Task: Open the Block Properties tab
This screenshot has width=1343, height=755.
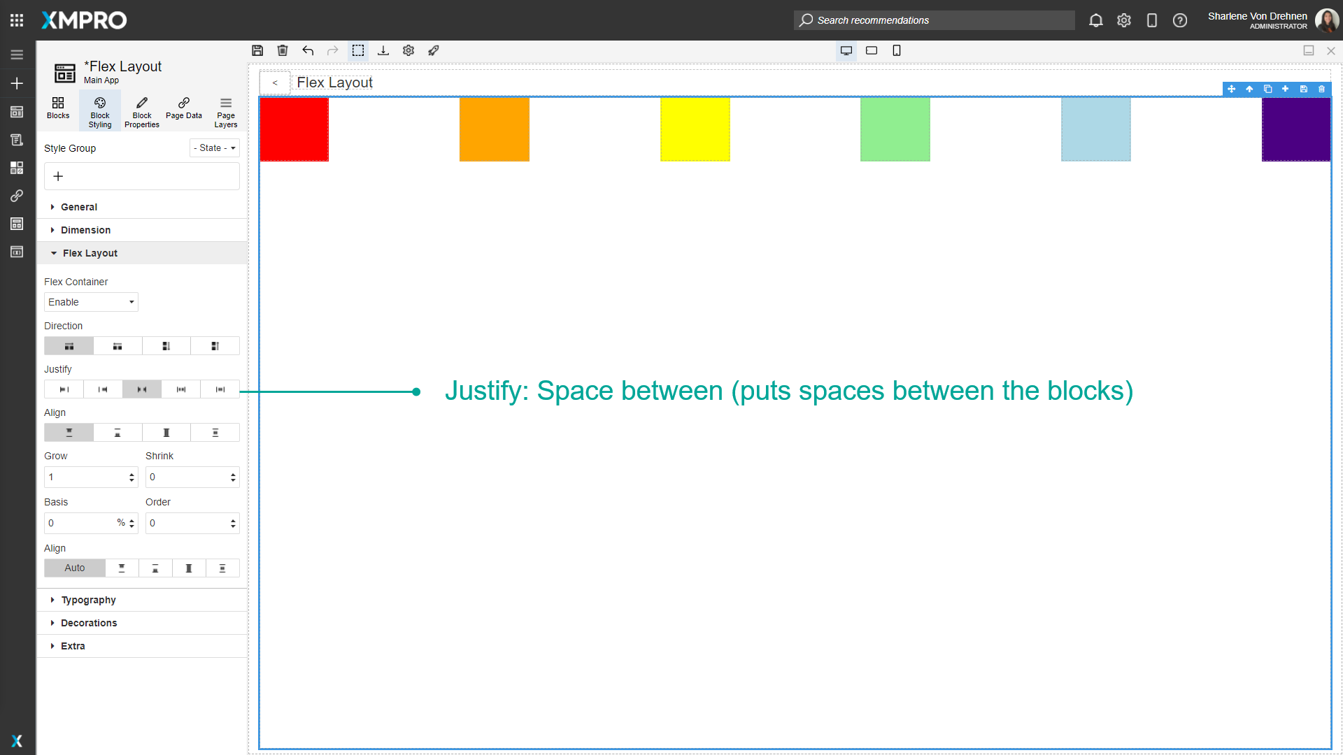Action: tap(141, 110)
